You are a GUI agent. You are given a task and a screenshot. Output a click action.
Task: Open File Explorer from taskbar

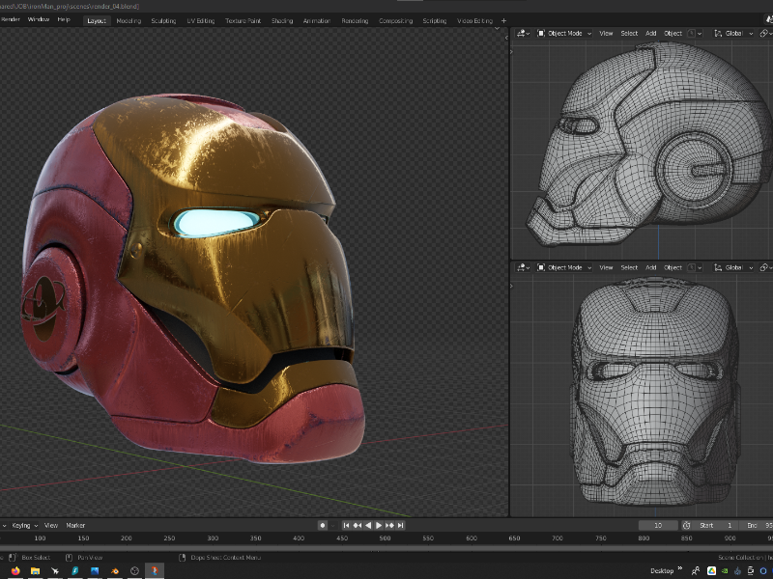click(35, 571)
